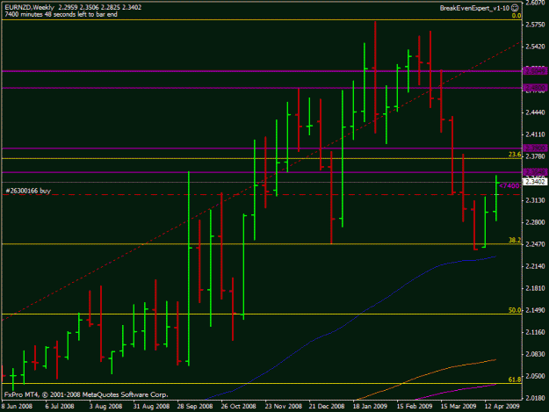549x412 pixels.
Task: Click the 12 Apr 2009 date label
Action: point(502,407)
